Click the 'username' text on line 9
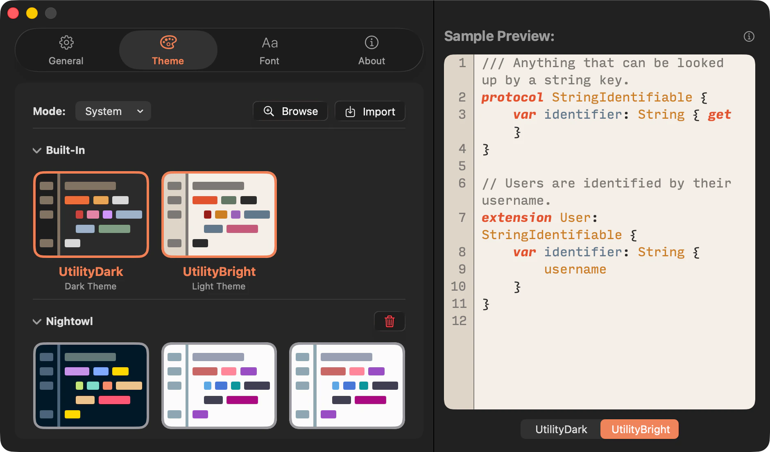 pyautogui.click(x=575, y=269)
